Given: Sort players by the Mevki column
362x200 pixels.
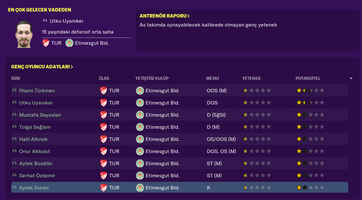Looking at the screenshot, I should [212, 79].
